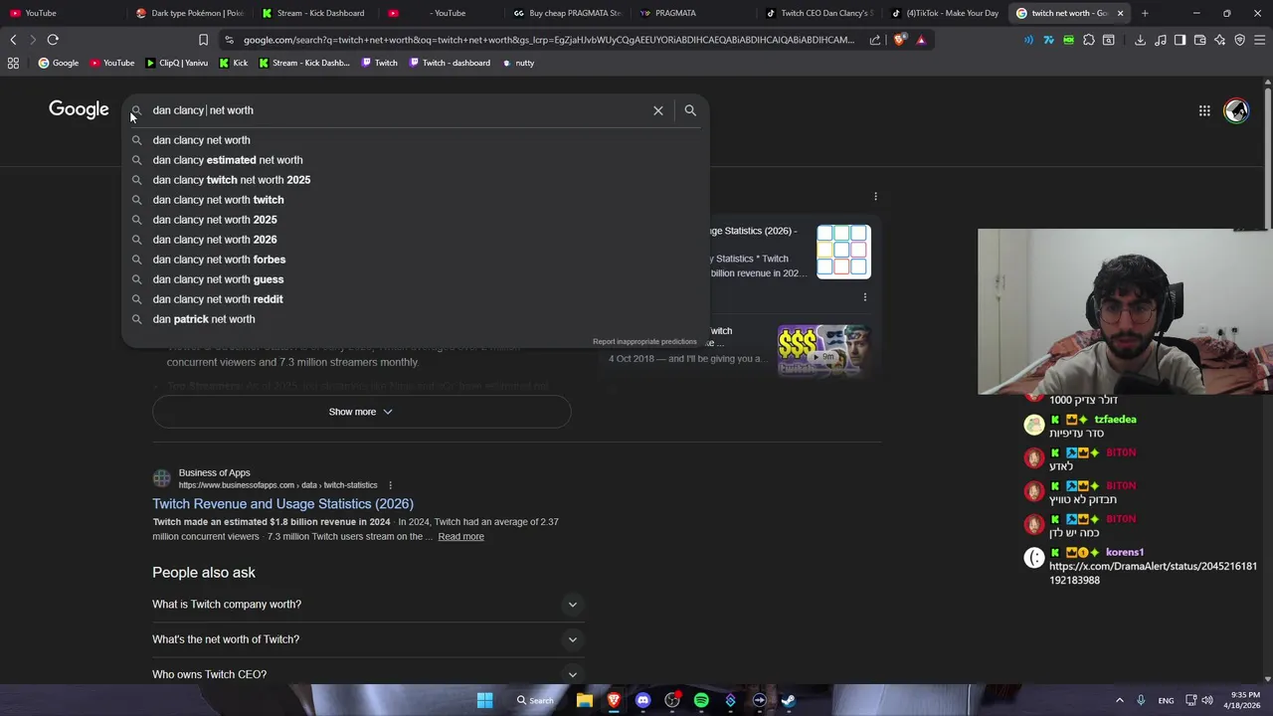Open Spotify from the taskbar
This screenshot has height=716, width=1273.
(701, 700)
